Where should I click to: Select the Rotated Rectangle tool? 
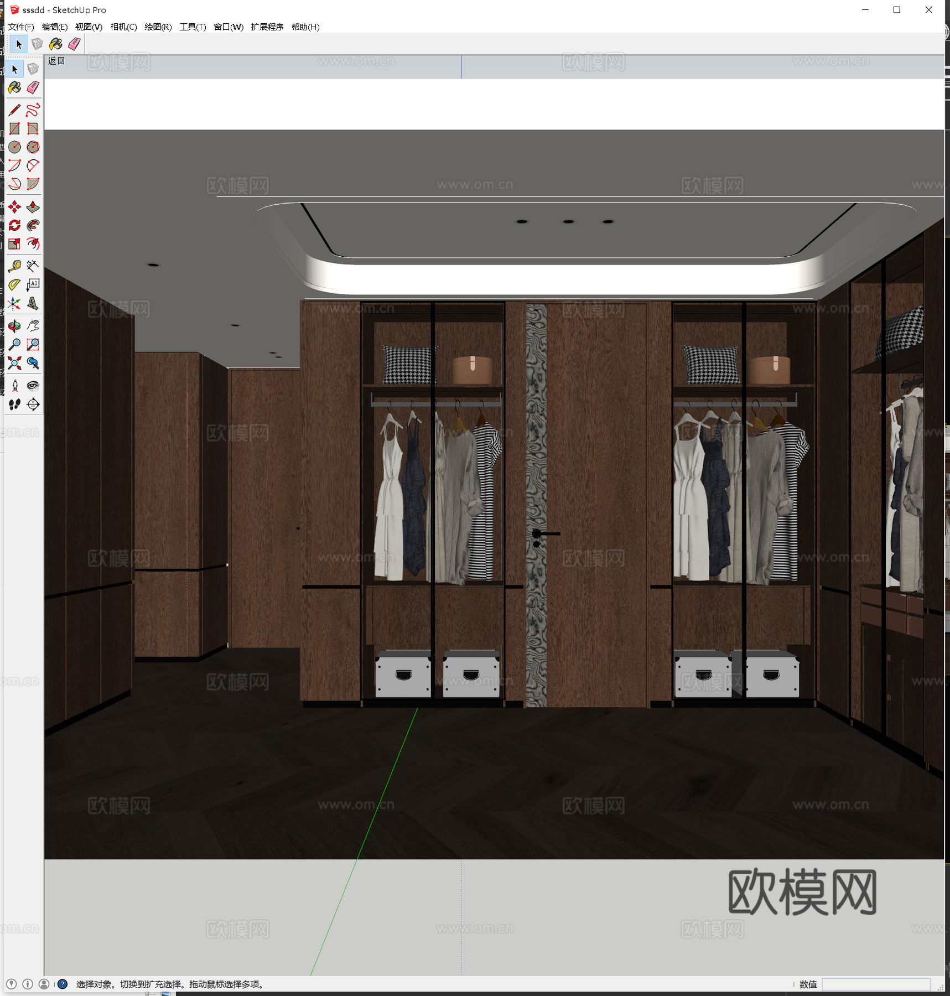[33, 128]
